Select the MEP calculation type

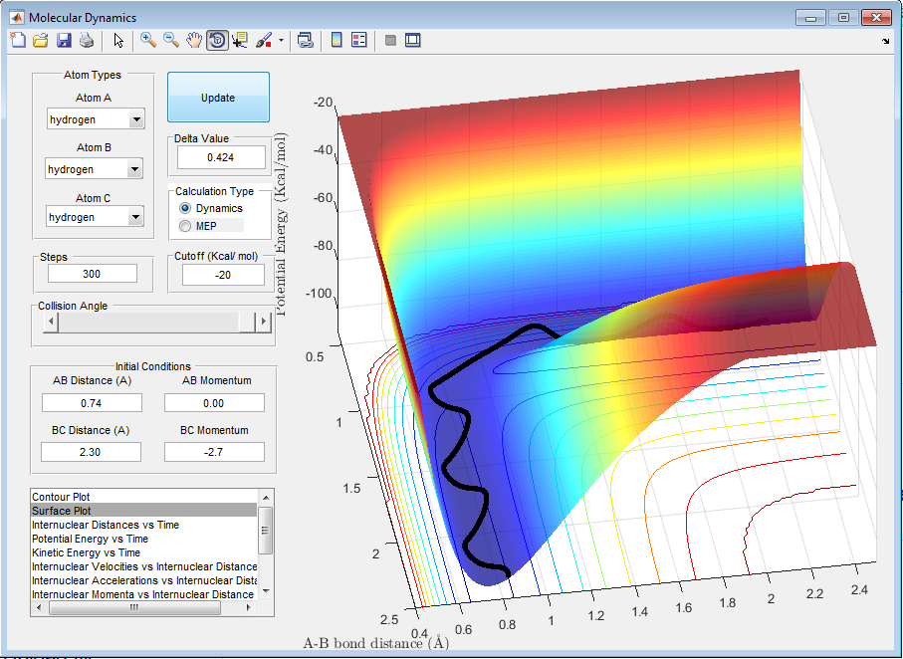click(185, 226)
